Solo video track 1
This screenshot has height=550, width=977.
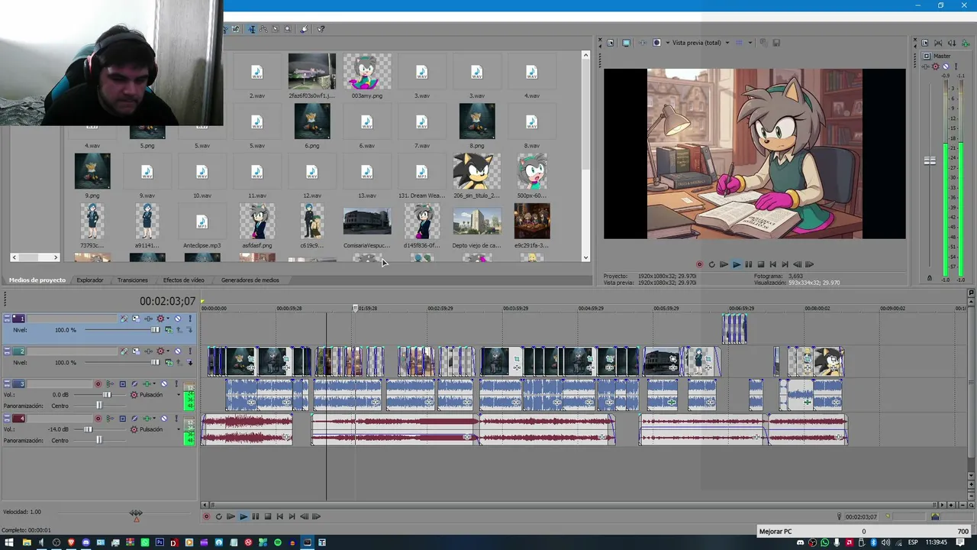coord(189,319)
